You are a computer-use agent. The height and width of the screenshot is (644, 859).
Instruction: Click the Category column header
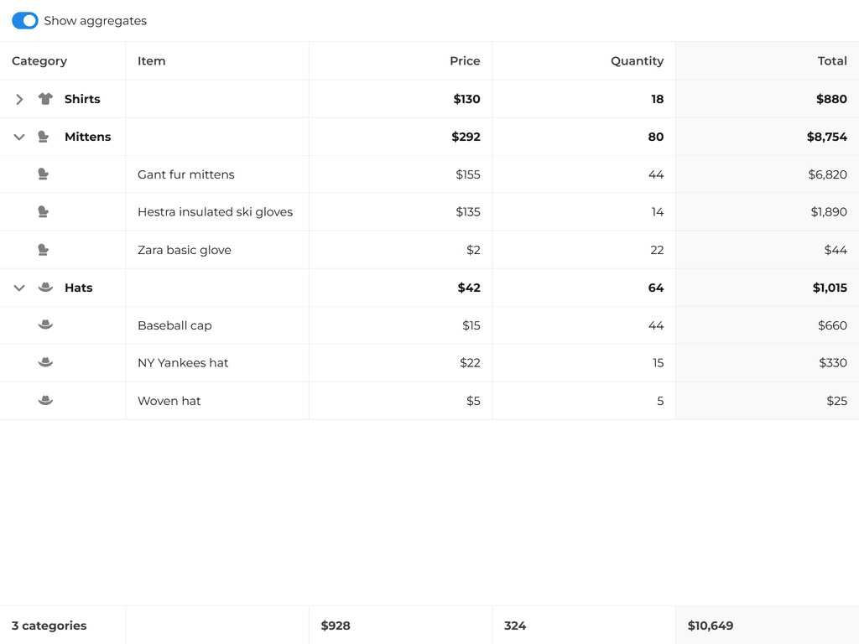[39, 61]
